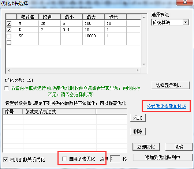Select the SS parameter name cell
Image resolution: width=194 pixels, height=169 pixels.
[27, 36]
